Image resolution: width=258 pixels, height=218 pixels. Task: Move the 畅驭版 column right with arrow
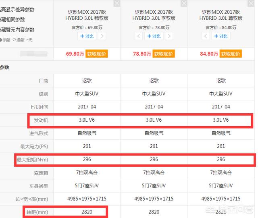(102, 36)
